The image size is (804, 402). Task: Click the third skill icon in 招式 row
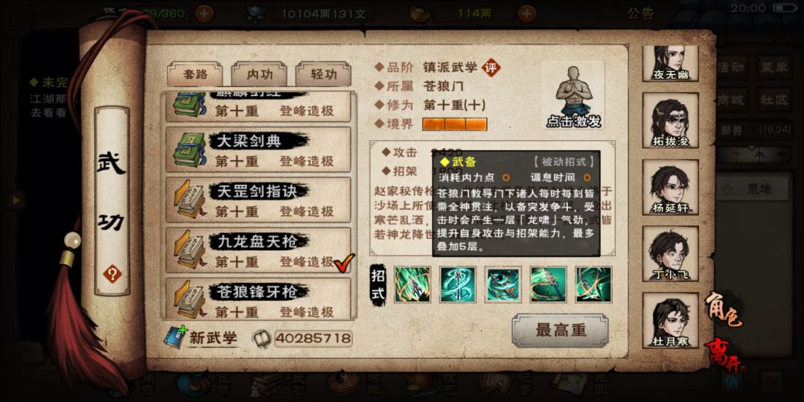click(503, 284)
